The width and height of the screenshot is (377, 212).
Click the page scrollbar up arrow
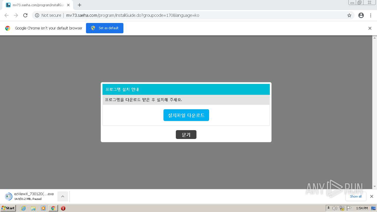(375, 38)
